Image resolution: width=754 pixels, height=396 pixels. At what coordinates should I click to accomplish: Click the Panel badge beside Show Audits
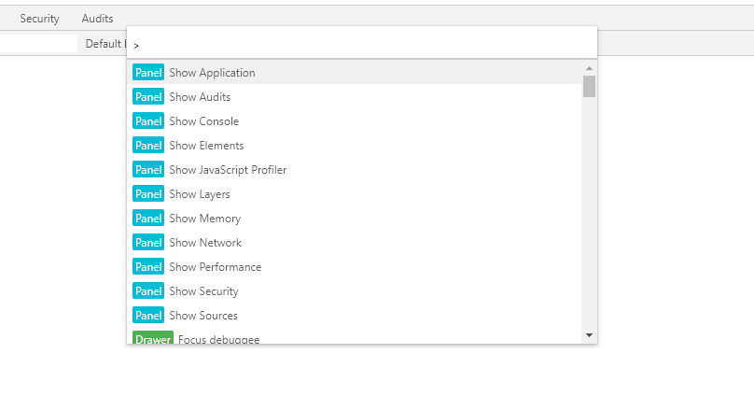148,97
